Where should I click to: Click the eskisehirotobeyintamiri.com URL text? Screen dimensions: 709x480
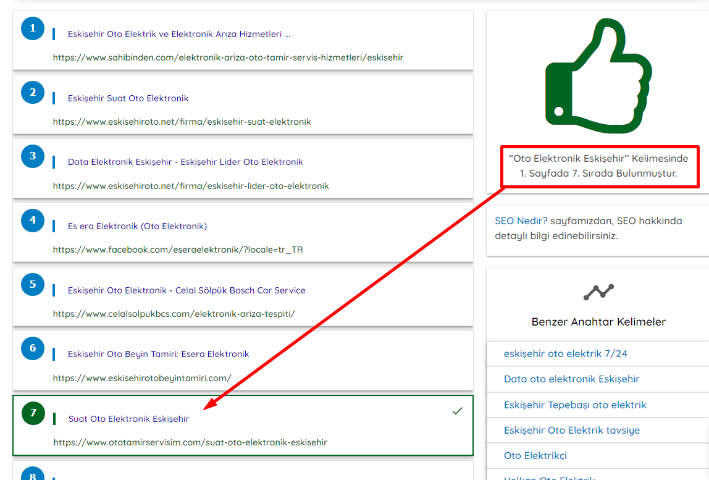coord(142,378)
